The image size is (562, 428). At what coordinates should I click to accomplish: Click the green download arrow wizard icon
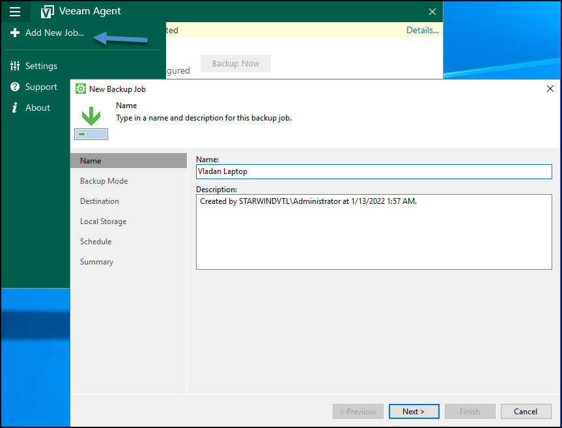91,123
